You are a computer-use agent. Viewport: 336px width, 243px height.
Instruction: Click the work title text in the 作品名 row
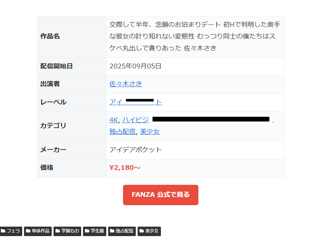pyautogui.click(x=195, y=36)
